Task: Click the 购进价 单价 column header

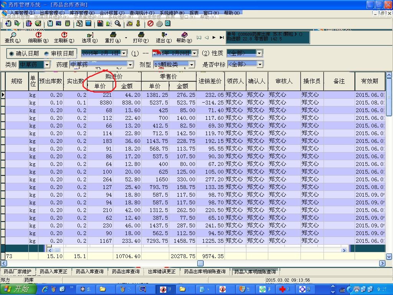Action: click(x=100, y=86)
